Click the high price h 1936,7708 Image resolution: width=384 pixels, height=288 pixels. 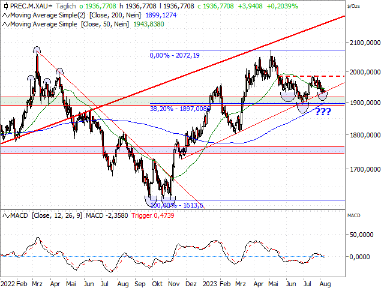click(138, 6)
